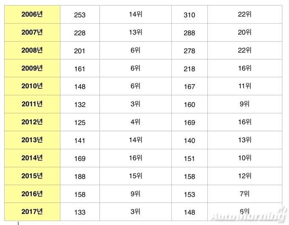Click the 16위 cell in 2014 row
The height and width of the screenshot is (225, 289).
coord(136,158)
